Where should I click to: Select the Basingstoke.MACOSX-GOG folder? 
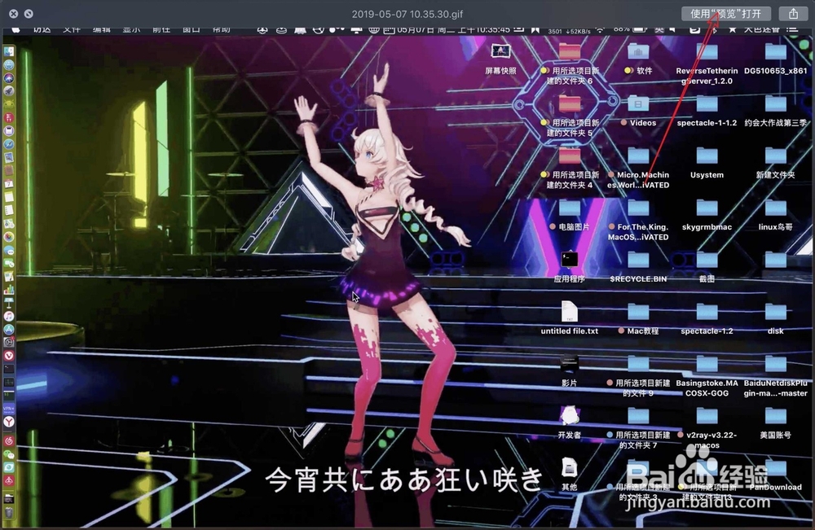tap(707, 376)
